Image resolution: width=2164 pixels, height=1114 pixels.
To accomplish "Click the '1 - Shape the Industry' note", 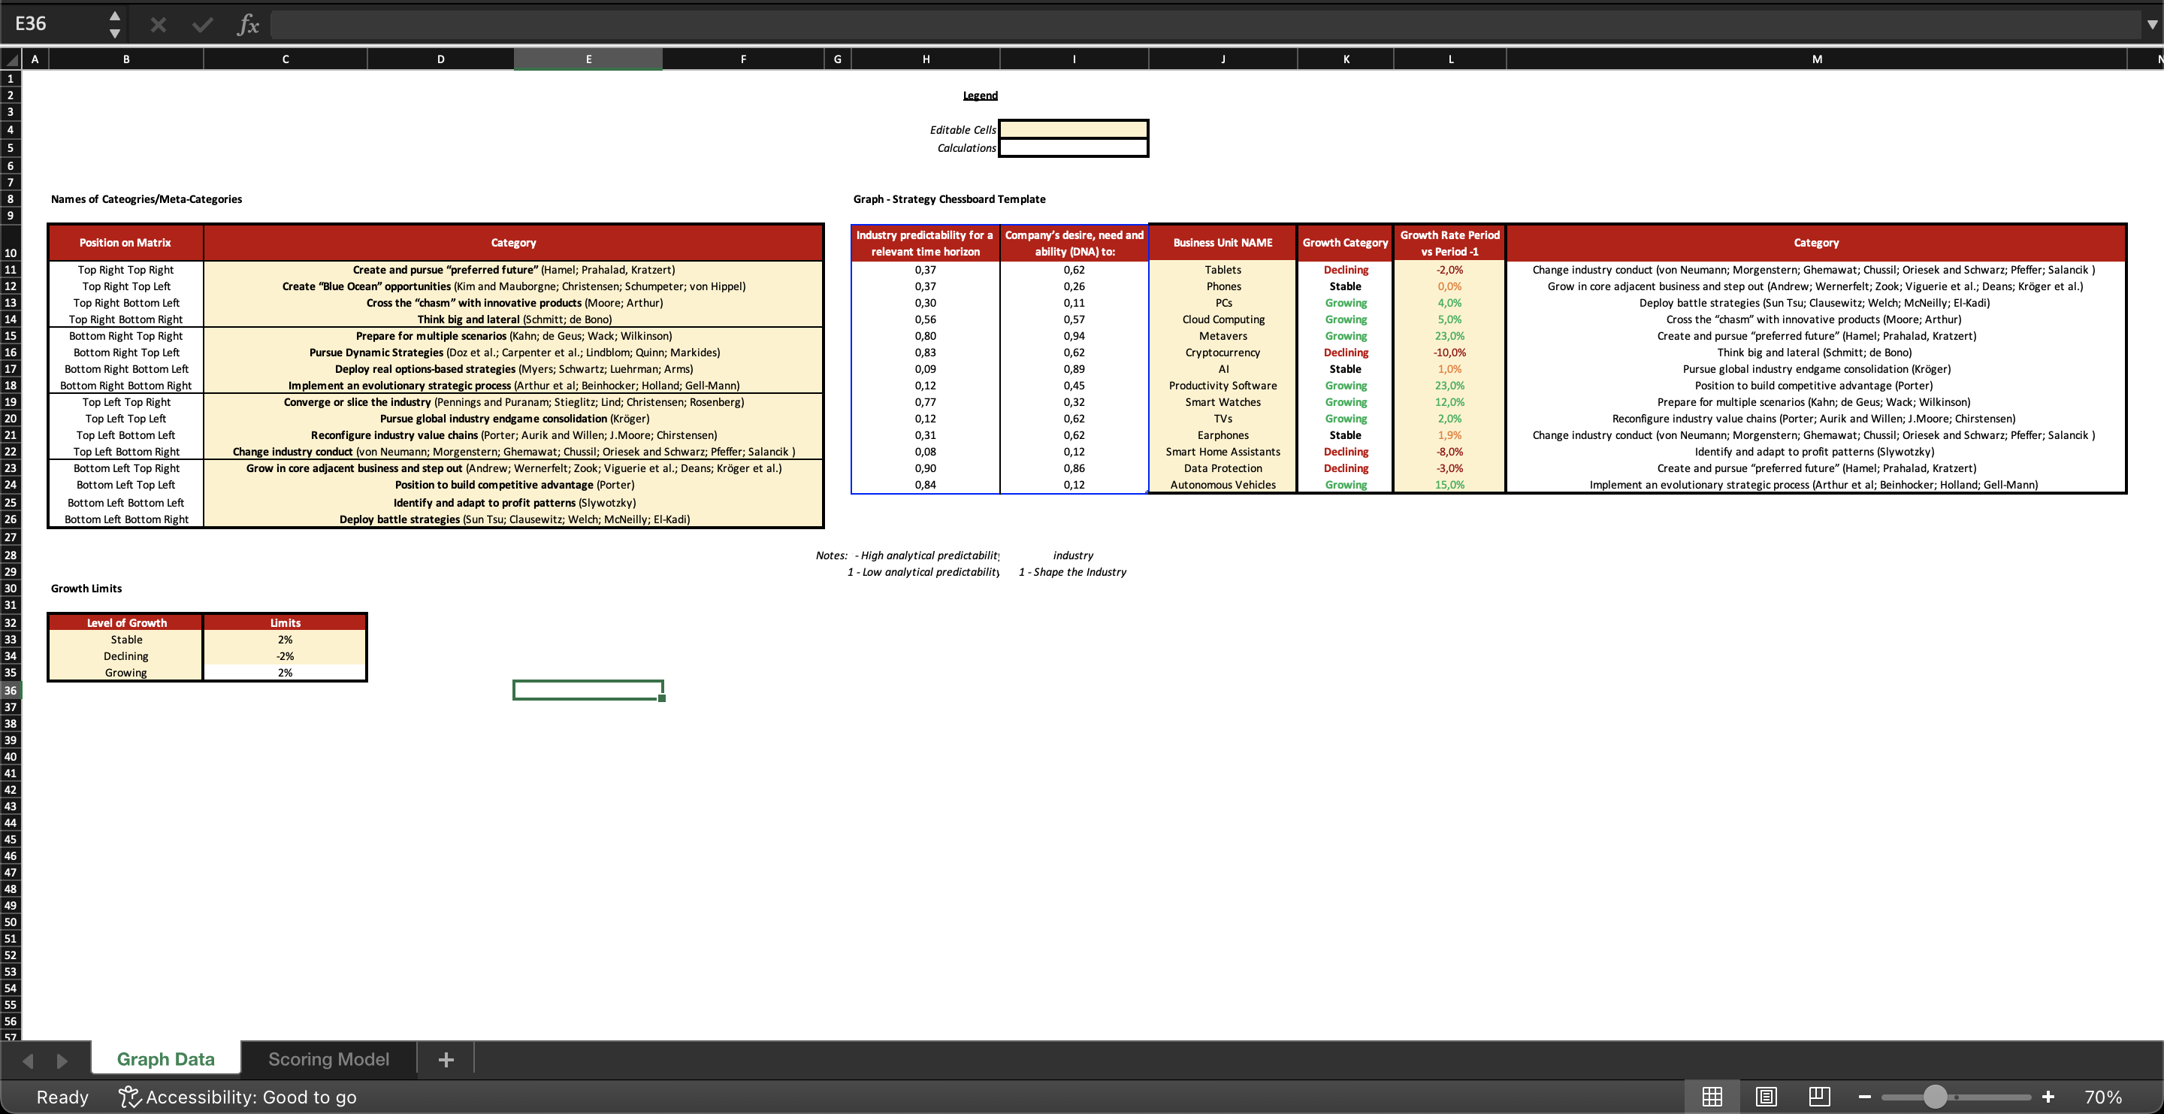I will click(x=1072, y=572).
